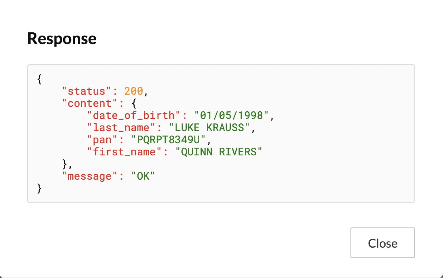Click the Close button
The image size is (443, 278).
tap(382, 243)
